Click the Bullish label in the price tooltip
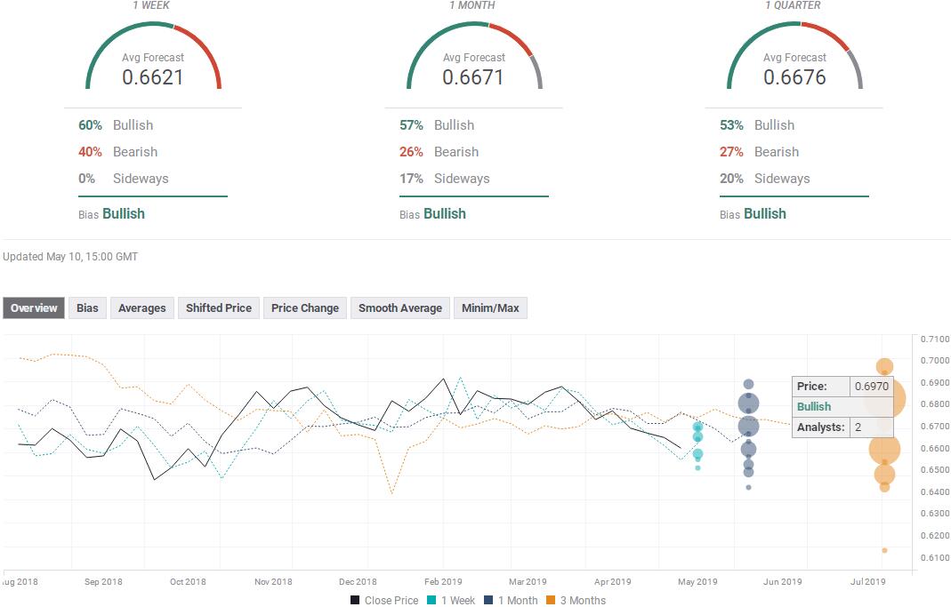The image size is (951, 607). coord(814,406)
